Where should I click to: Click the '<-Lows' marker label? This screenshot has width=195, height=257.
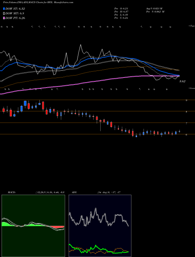point(191,88)
